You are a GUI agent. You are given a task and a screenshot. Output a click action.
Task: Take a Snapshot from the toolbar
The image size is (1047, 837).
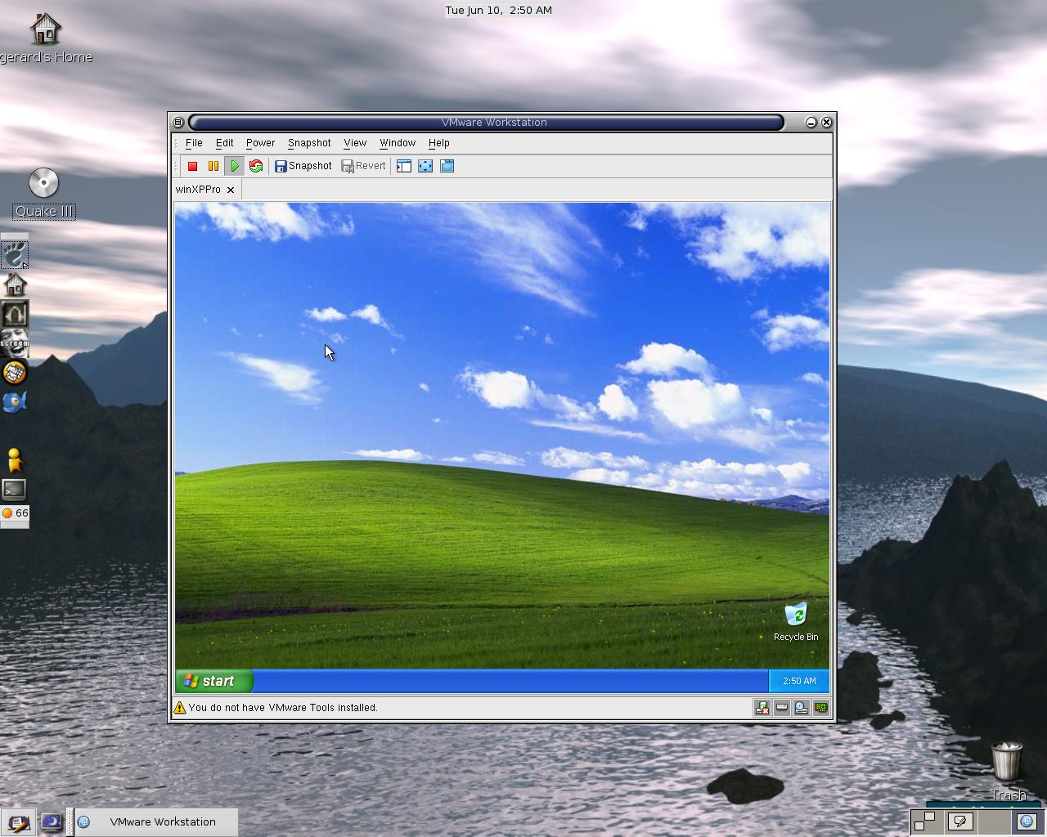point(303,166)
